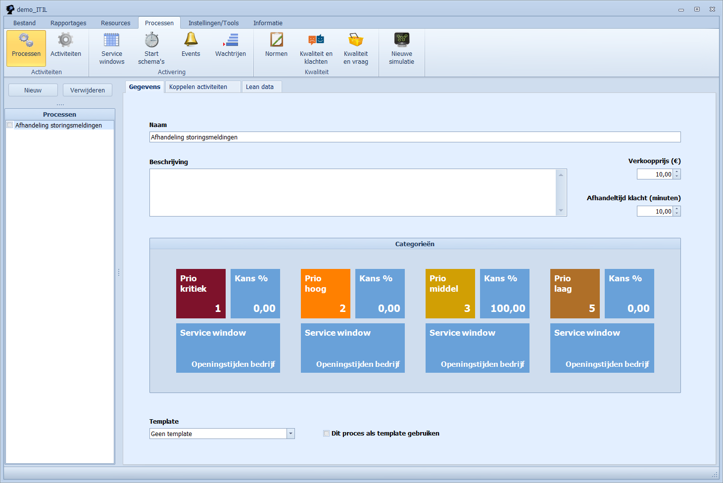
Task: Click Kans % tile for Prio kritiek
Action: pyautogui.click(x=255, y=294)
